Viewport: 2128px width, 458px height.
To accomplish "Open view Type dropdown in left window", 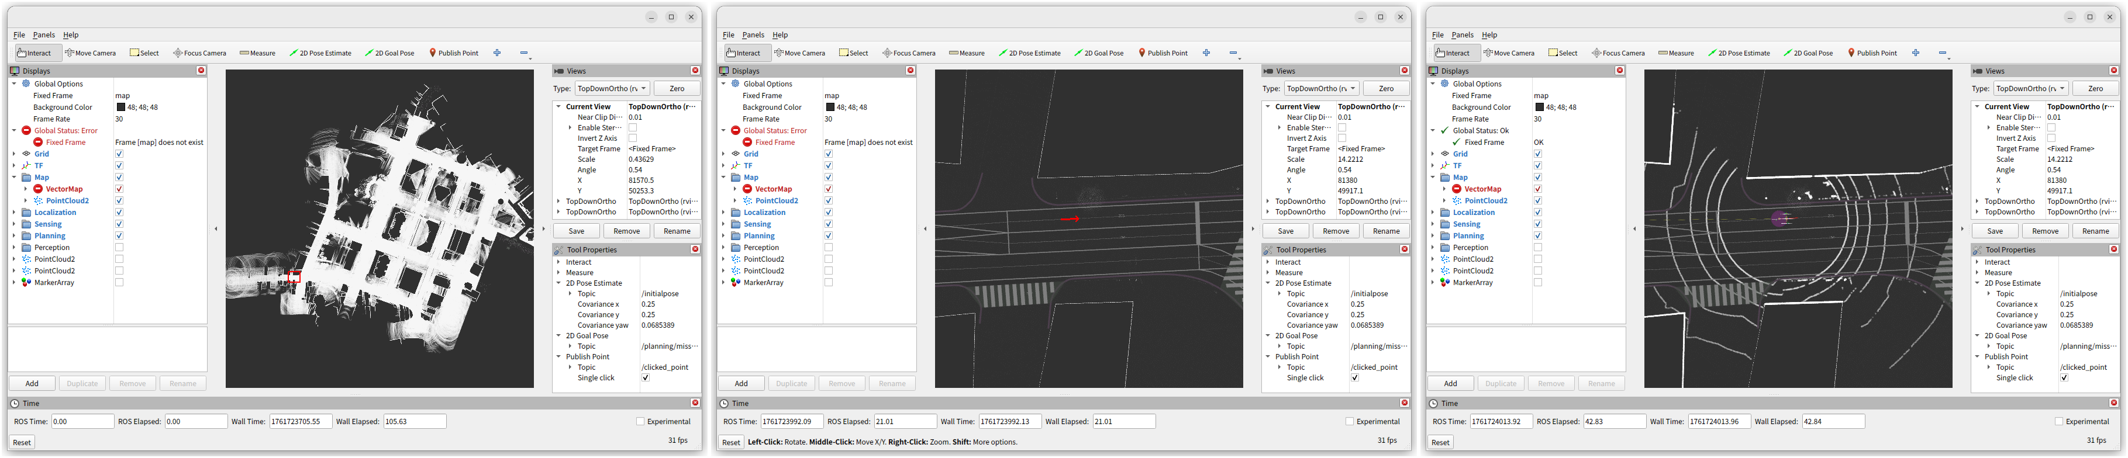I will (x=611, y=88).
